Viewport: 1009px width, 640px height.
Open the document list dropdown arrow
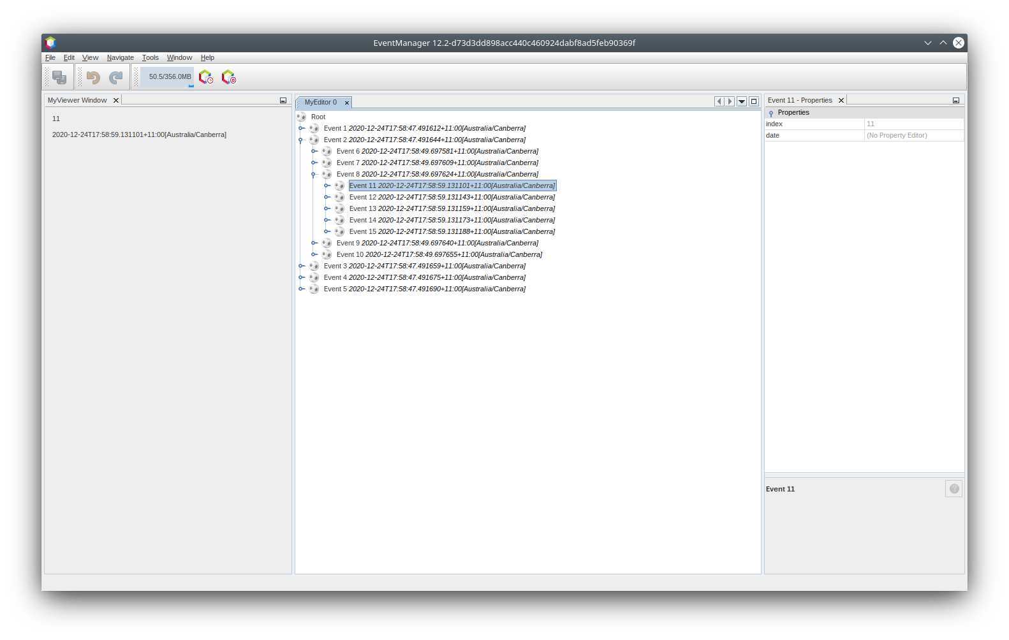(742, 101)
